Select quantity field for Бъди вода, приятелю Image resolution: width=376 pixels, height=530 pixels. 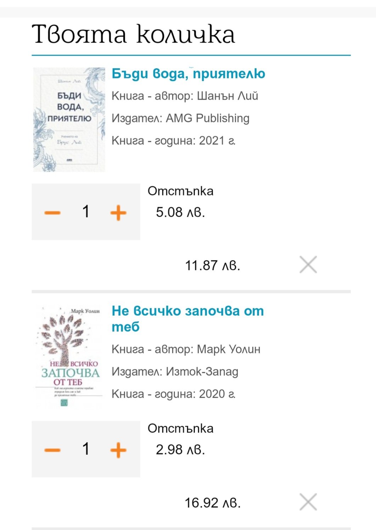pos(86,212)
